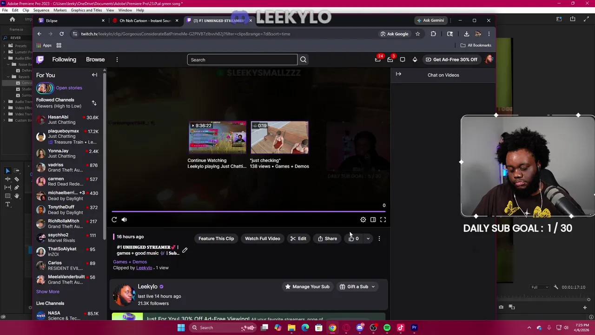
Task: Open the Sequence menu in Premiere Pro
Action: [41, 10]
